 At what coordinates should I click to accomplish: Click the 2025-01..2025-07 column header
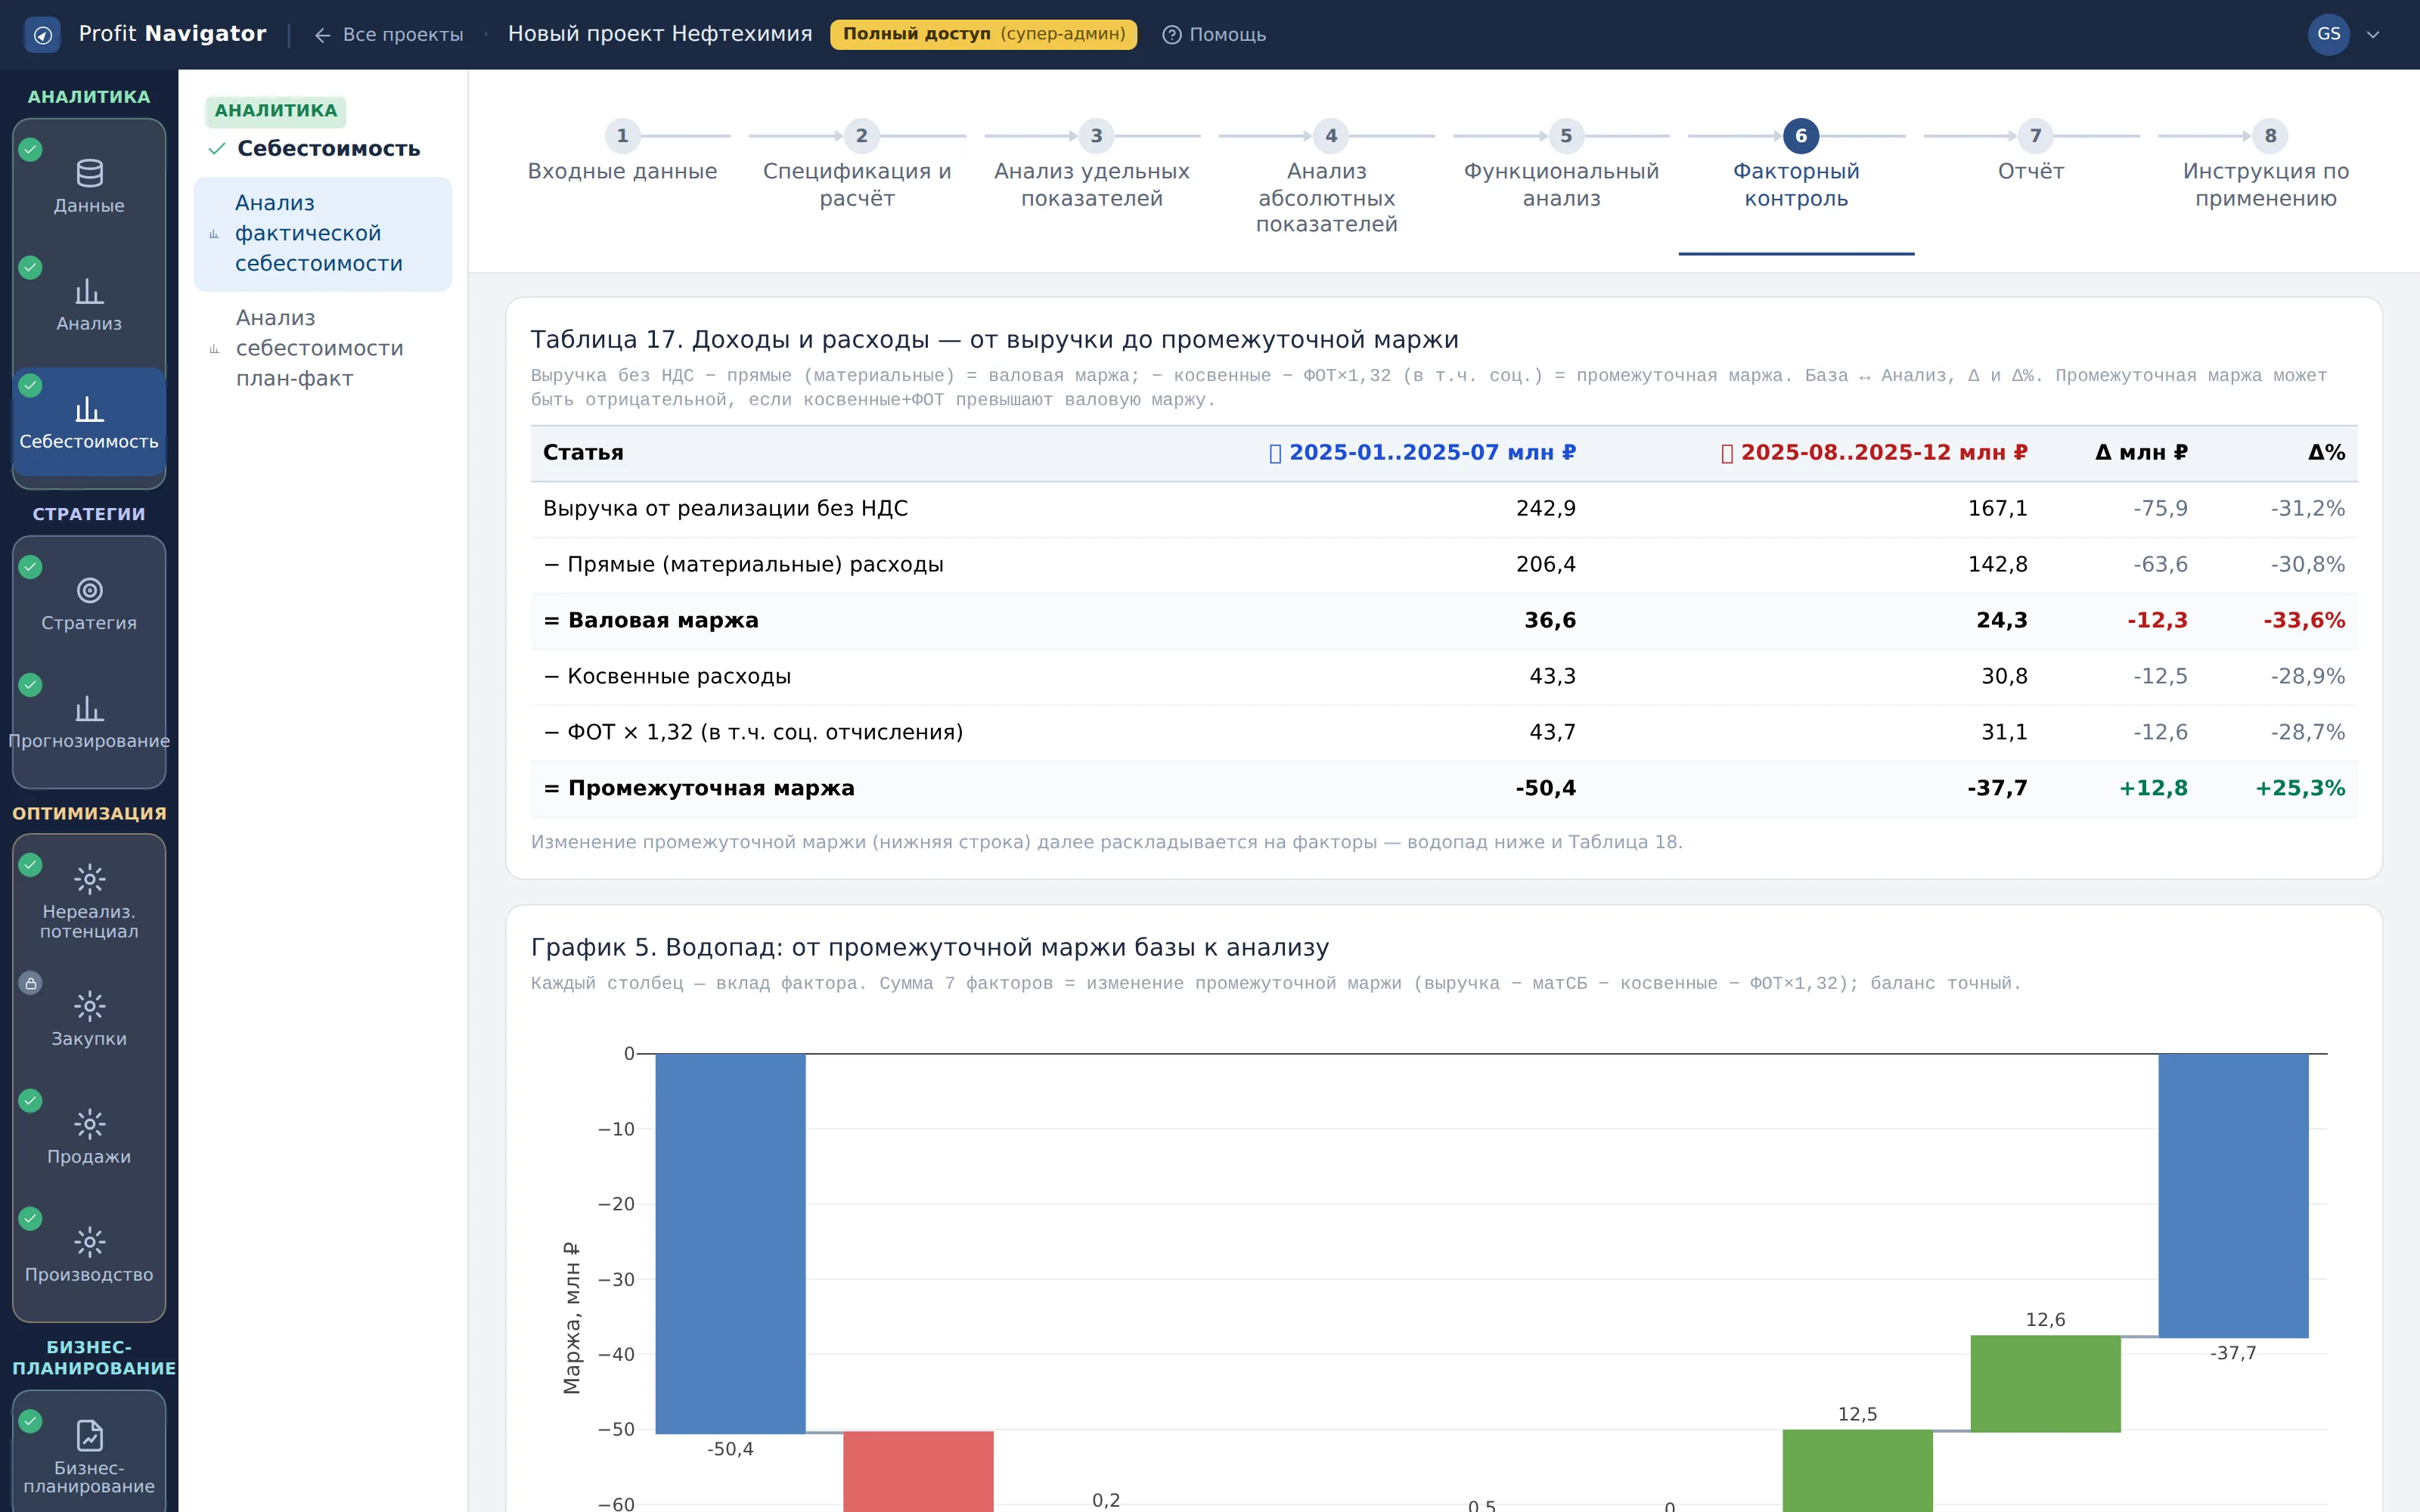(1422, 453)
